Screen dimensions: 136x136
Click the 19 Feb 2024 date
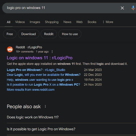93,80
